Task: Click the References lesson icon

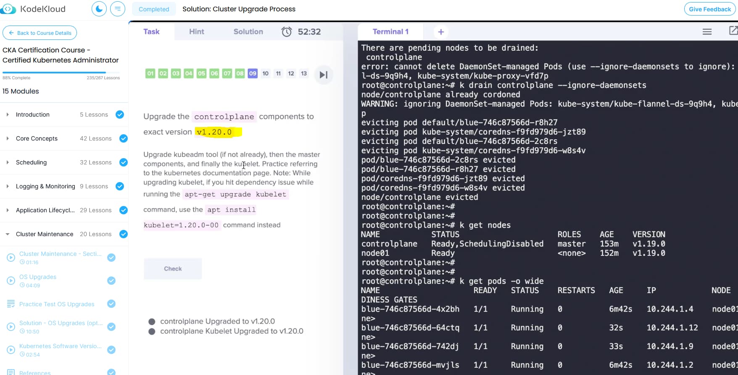Action: pos(11,372)
